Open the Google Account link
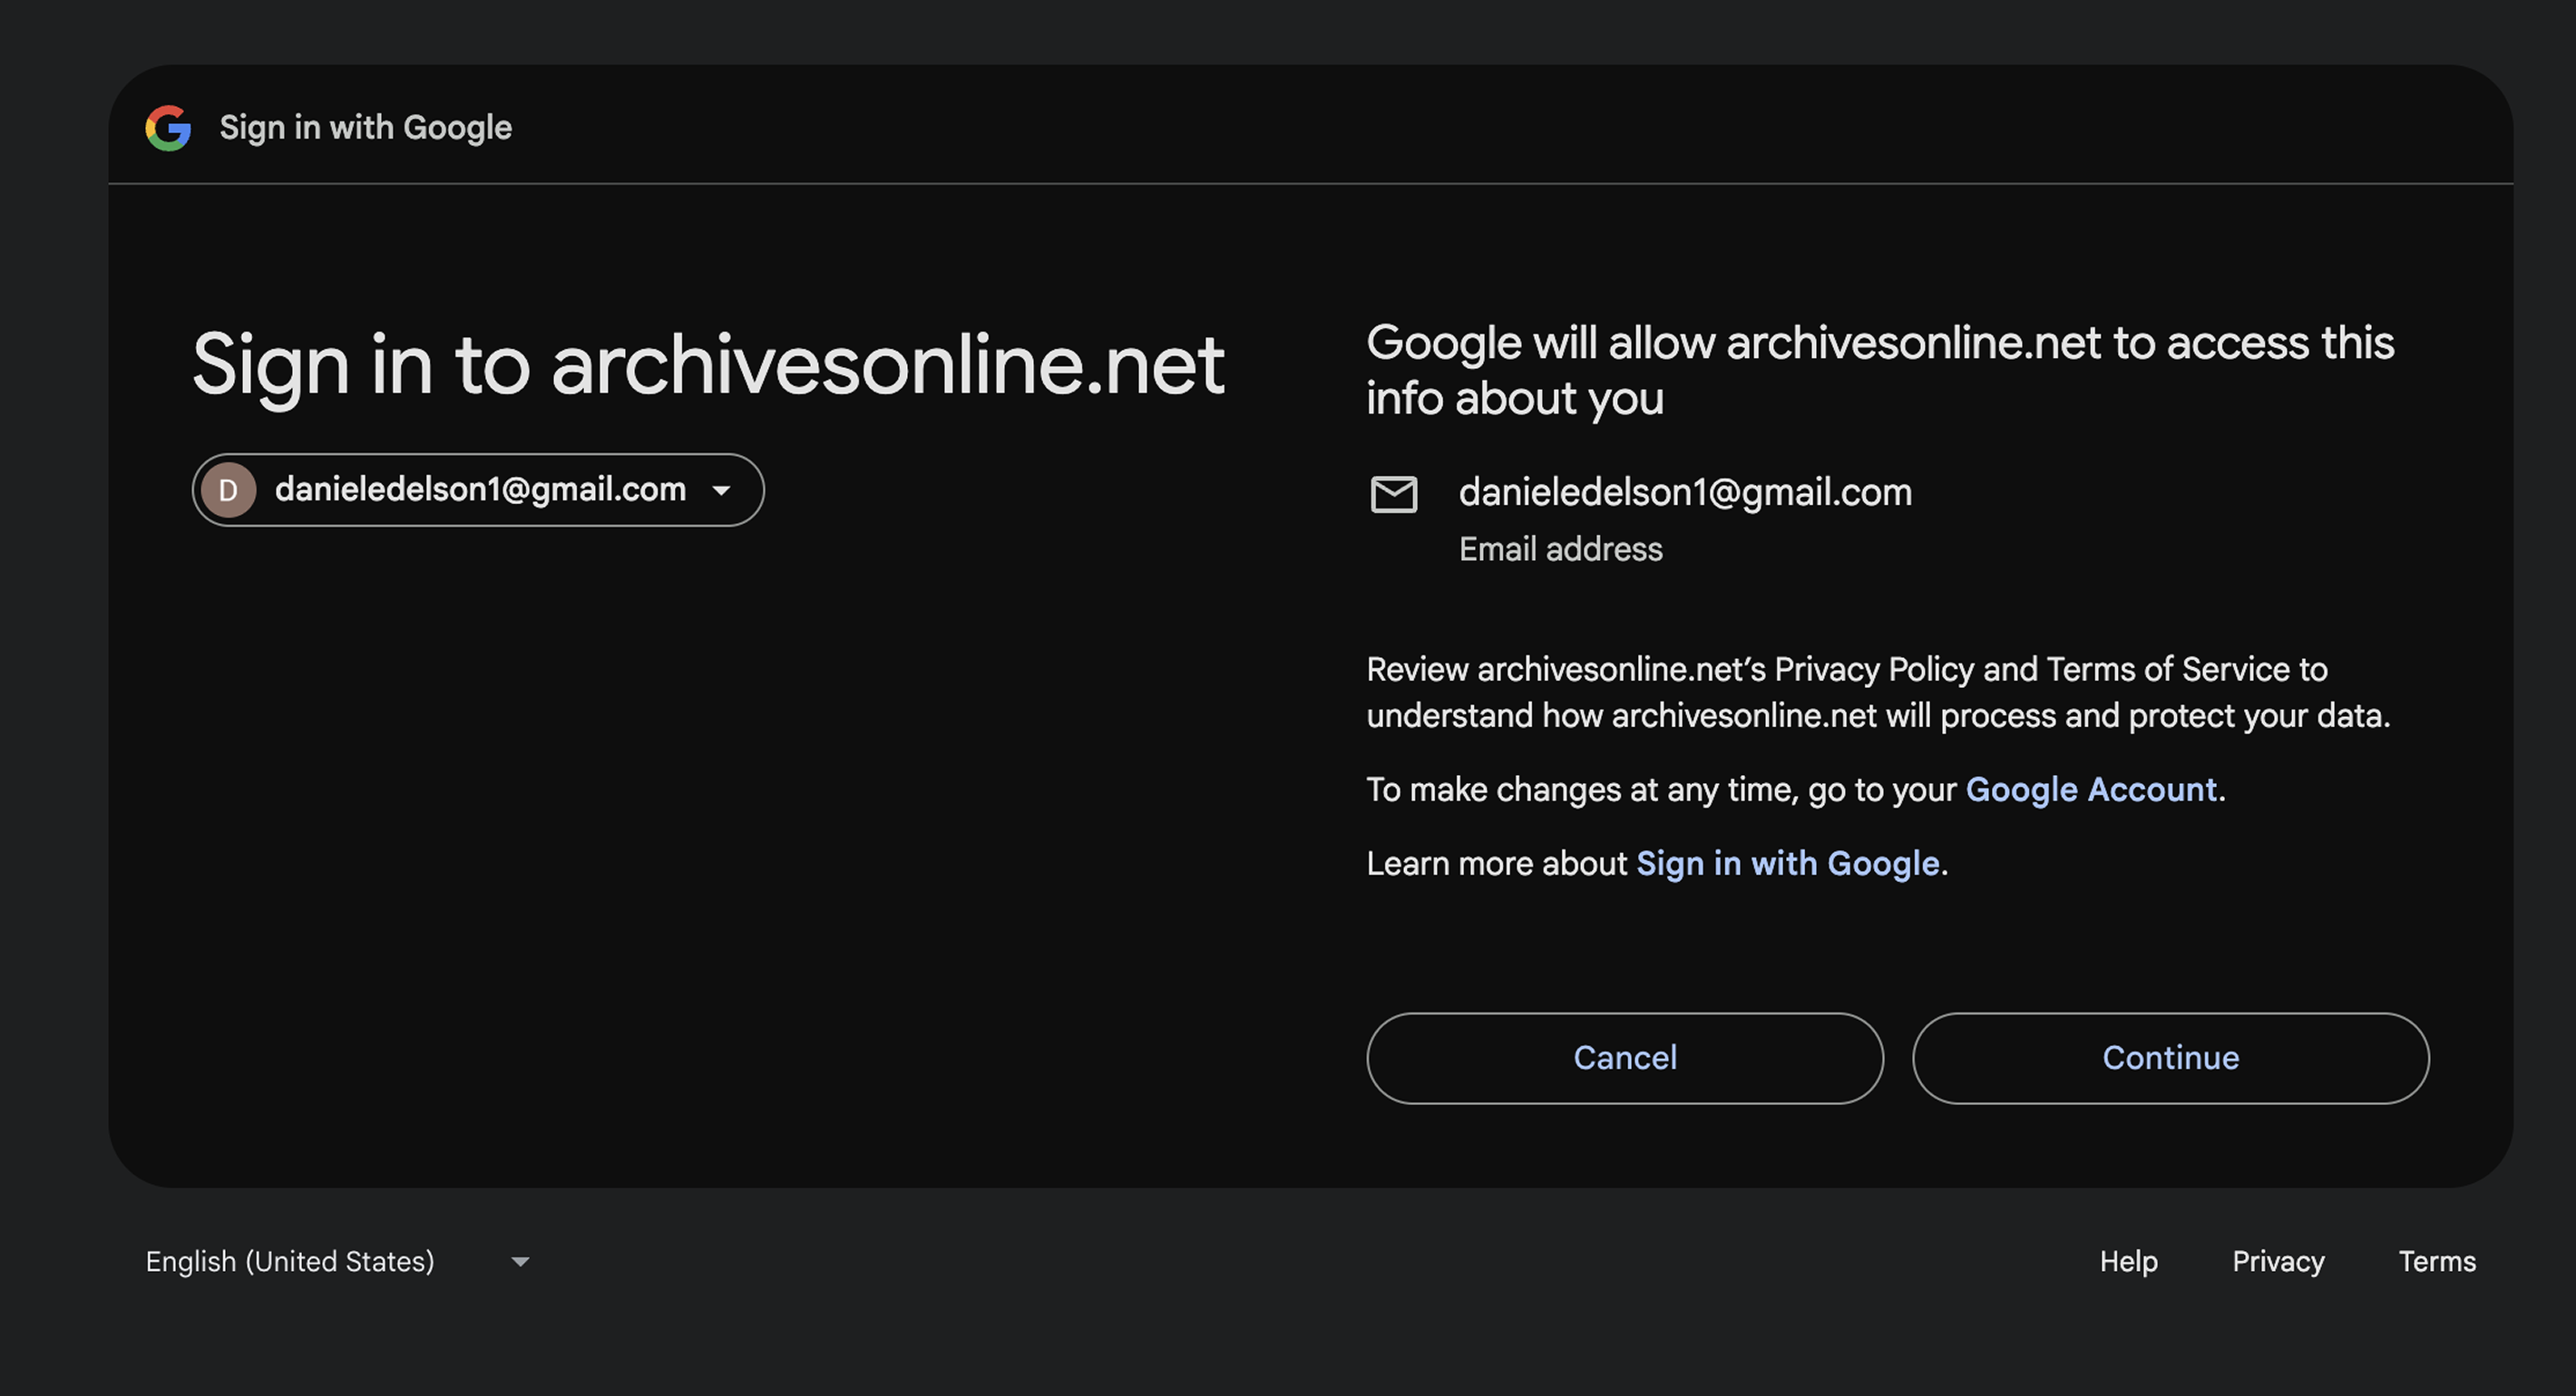 pos(2091,790)
